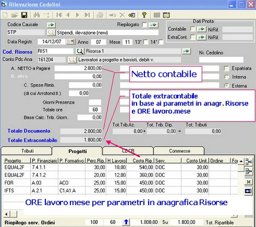This screenshot has height=227, width=256.
Task: Open the Cod. Risorsa search magnifier
Action: [80, 51]
